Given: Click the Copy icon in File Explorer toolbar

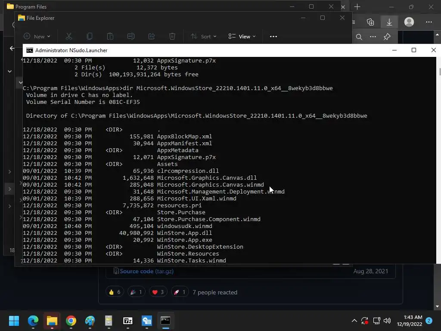Looking at the screenshot, I should [x=90, y=36].
